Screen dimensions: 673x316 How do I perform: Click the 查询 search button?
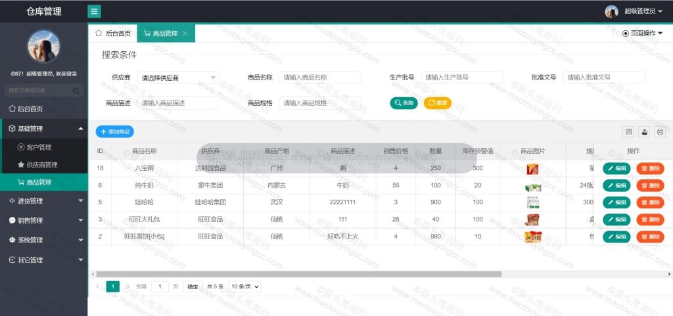pyautogui.click(x=404, y=103)
